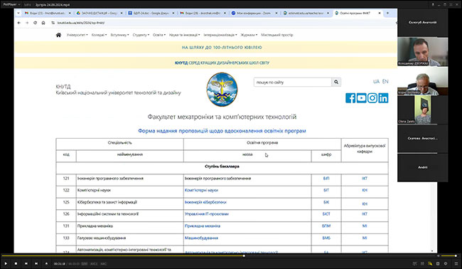Switch to the БДП-24.doc Google Docs tab
Screen dimensions: 462x269
151,13
